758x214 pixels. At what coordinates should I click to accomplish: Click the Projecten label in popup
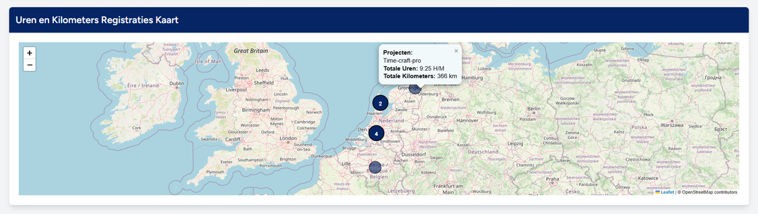click(398, 53)
